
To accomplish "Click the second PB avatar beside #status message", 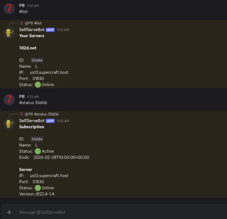I will coord(9,99).
